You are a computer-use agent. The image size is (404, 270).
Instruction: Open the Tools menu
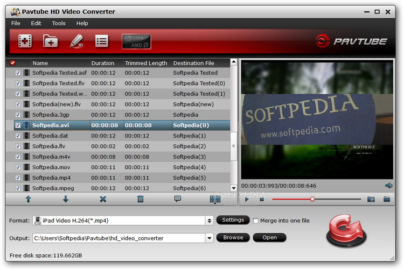point(59,24)
